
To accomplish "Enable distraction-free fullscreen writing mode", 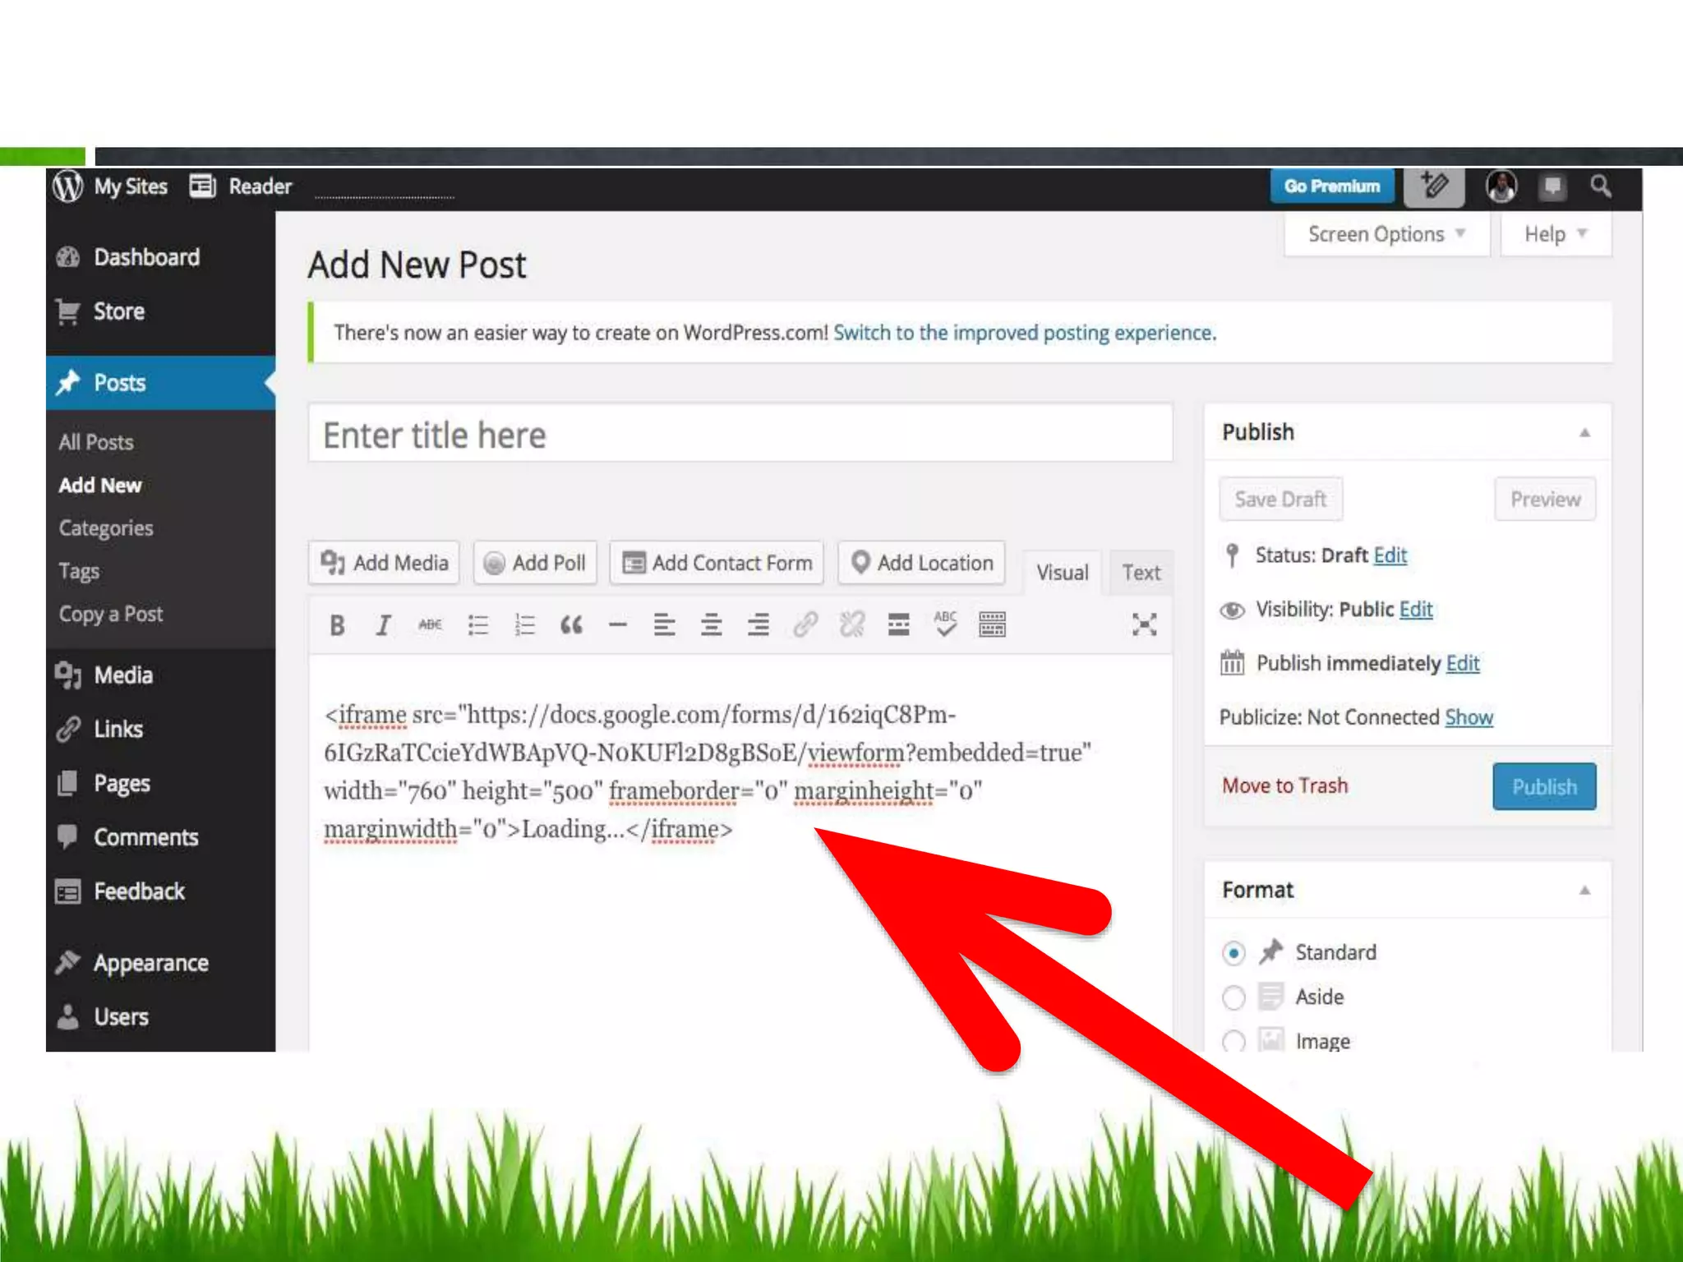I will [x=1144, y=625].
